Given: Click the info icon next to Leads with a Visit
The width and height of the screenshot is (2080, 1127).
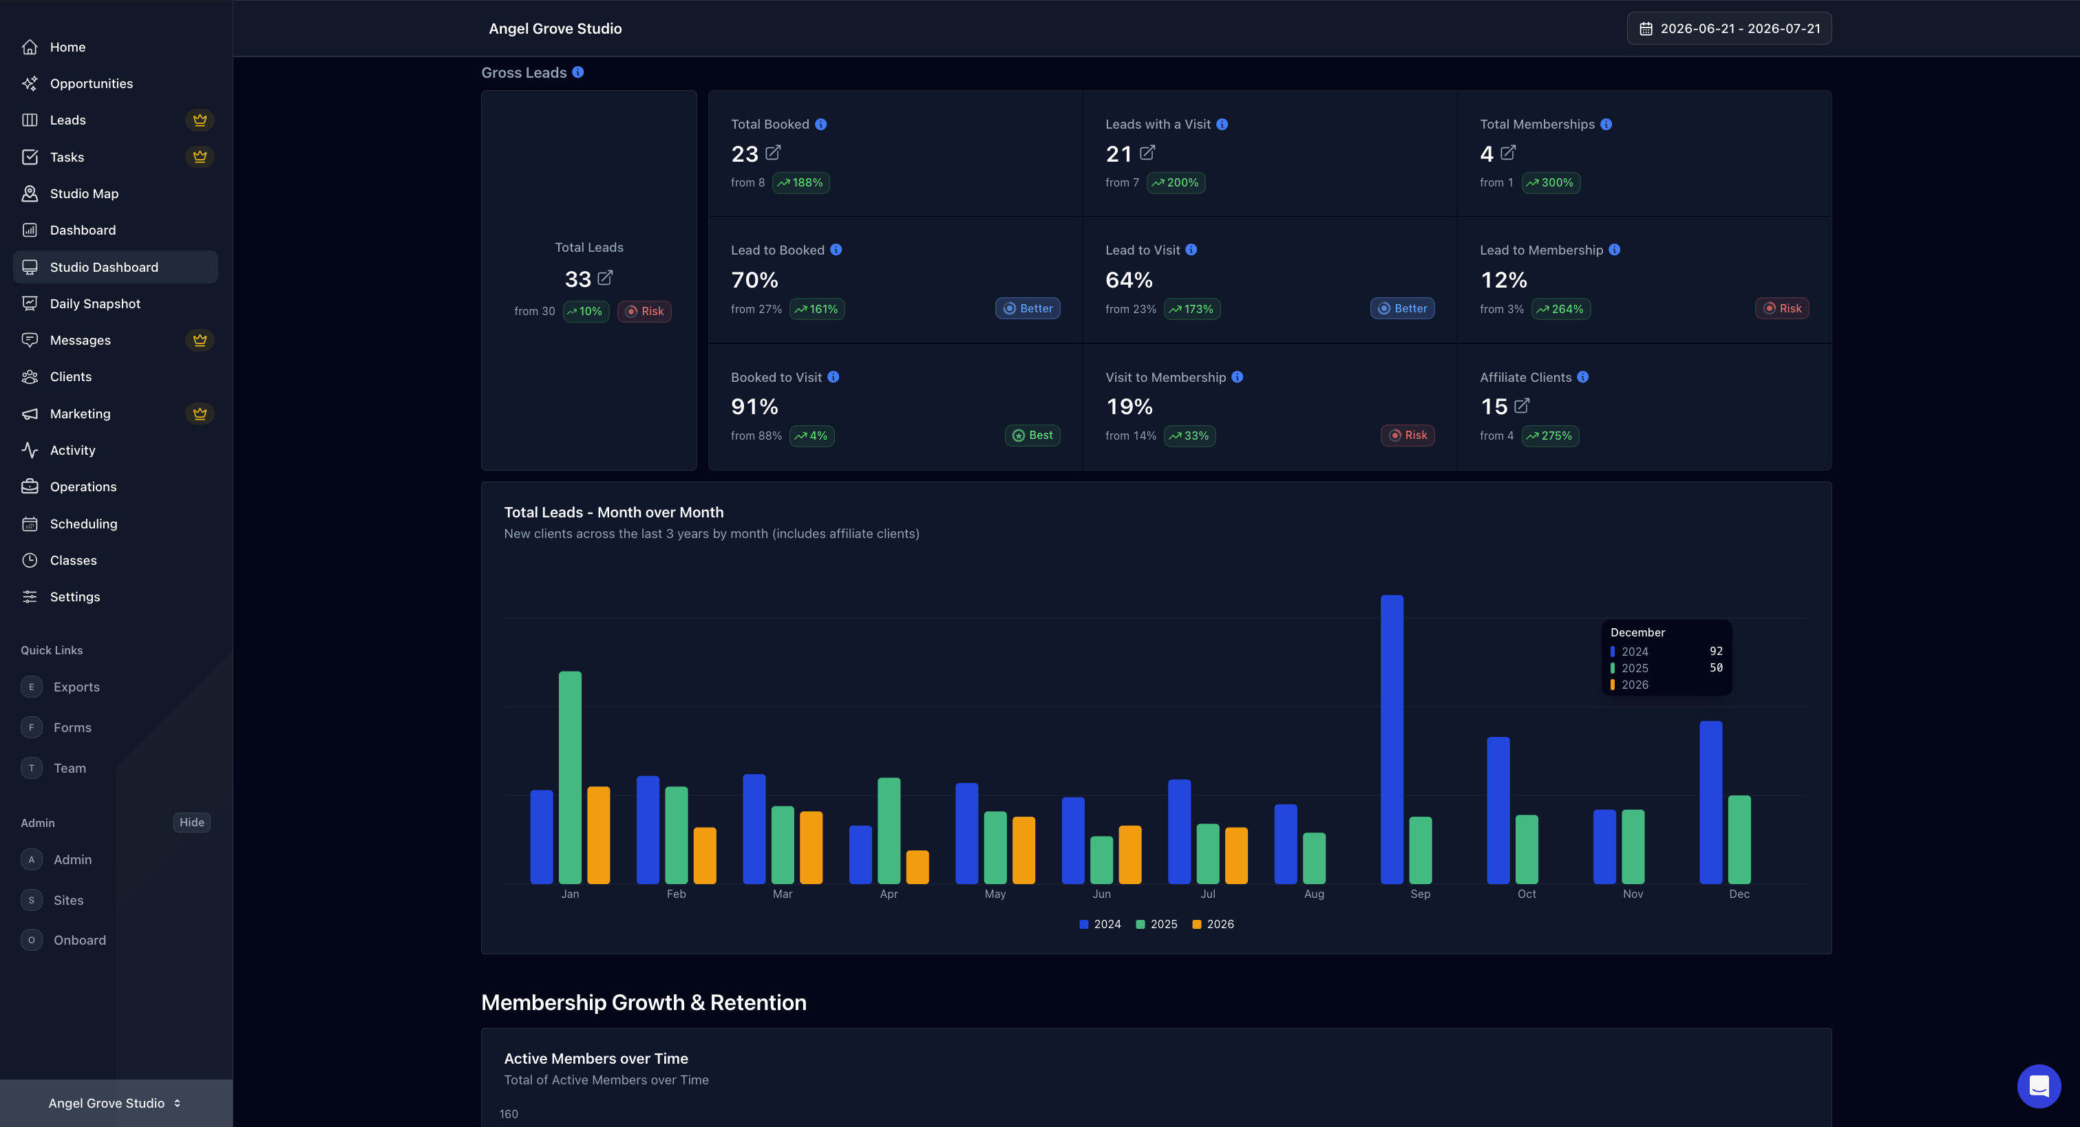Looking at the screenshot, I should click(x=1222, y=125).
